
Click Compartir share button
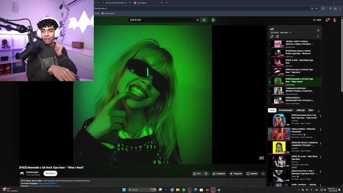(219, 173)
